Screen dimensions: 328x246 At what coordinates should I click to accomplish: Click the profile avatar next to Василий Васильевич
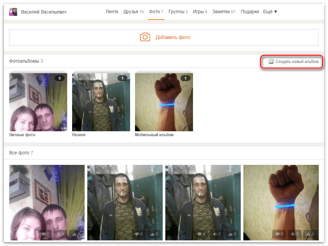(x=13, y=12)
